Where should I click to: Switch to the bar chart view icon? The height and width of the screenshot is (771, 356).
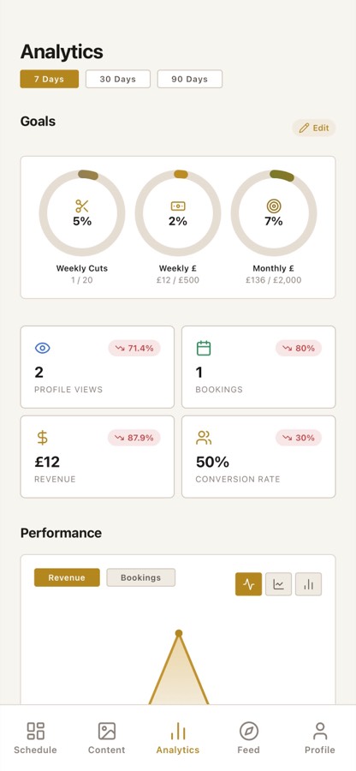pos(308,584)
